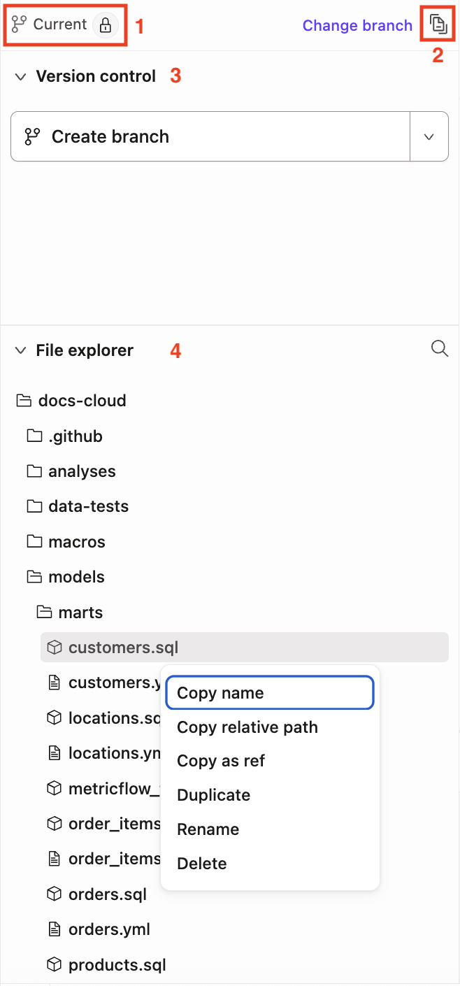Click the cube icon beside products.sql
The height and width of the screenshot is (986, 460).
coord(54,964)
